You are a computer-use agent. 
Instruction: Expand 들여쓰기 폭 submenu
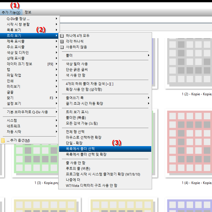[105, 98]
